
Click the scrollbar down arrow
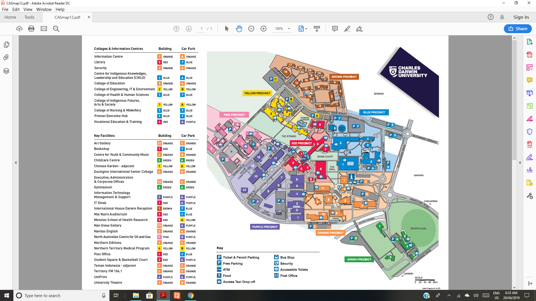click(515, 287)
